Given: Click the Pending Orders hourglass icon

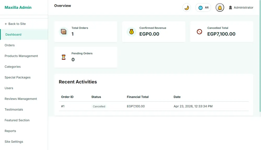Looking at the screenshot, I should [64, 57].
